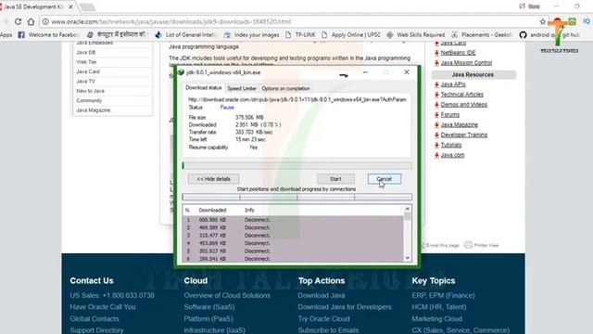View site information icon in the address bar

45,21
